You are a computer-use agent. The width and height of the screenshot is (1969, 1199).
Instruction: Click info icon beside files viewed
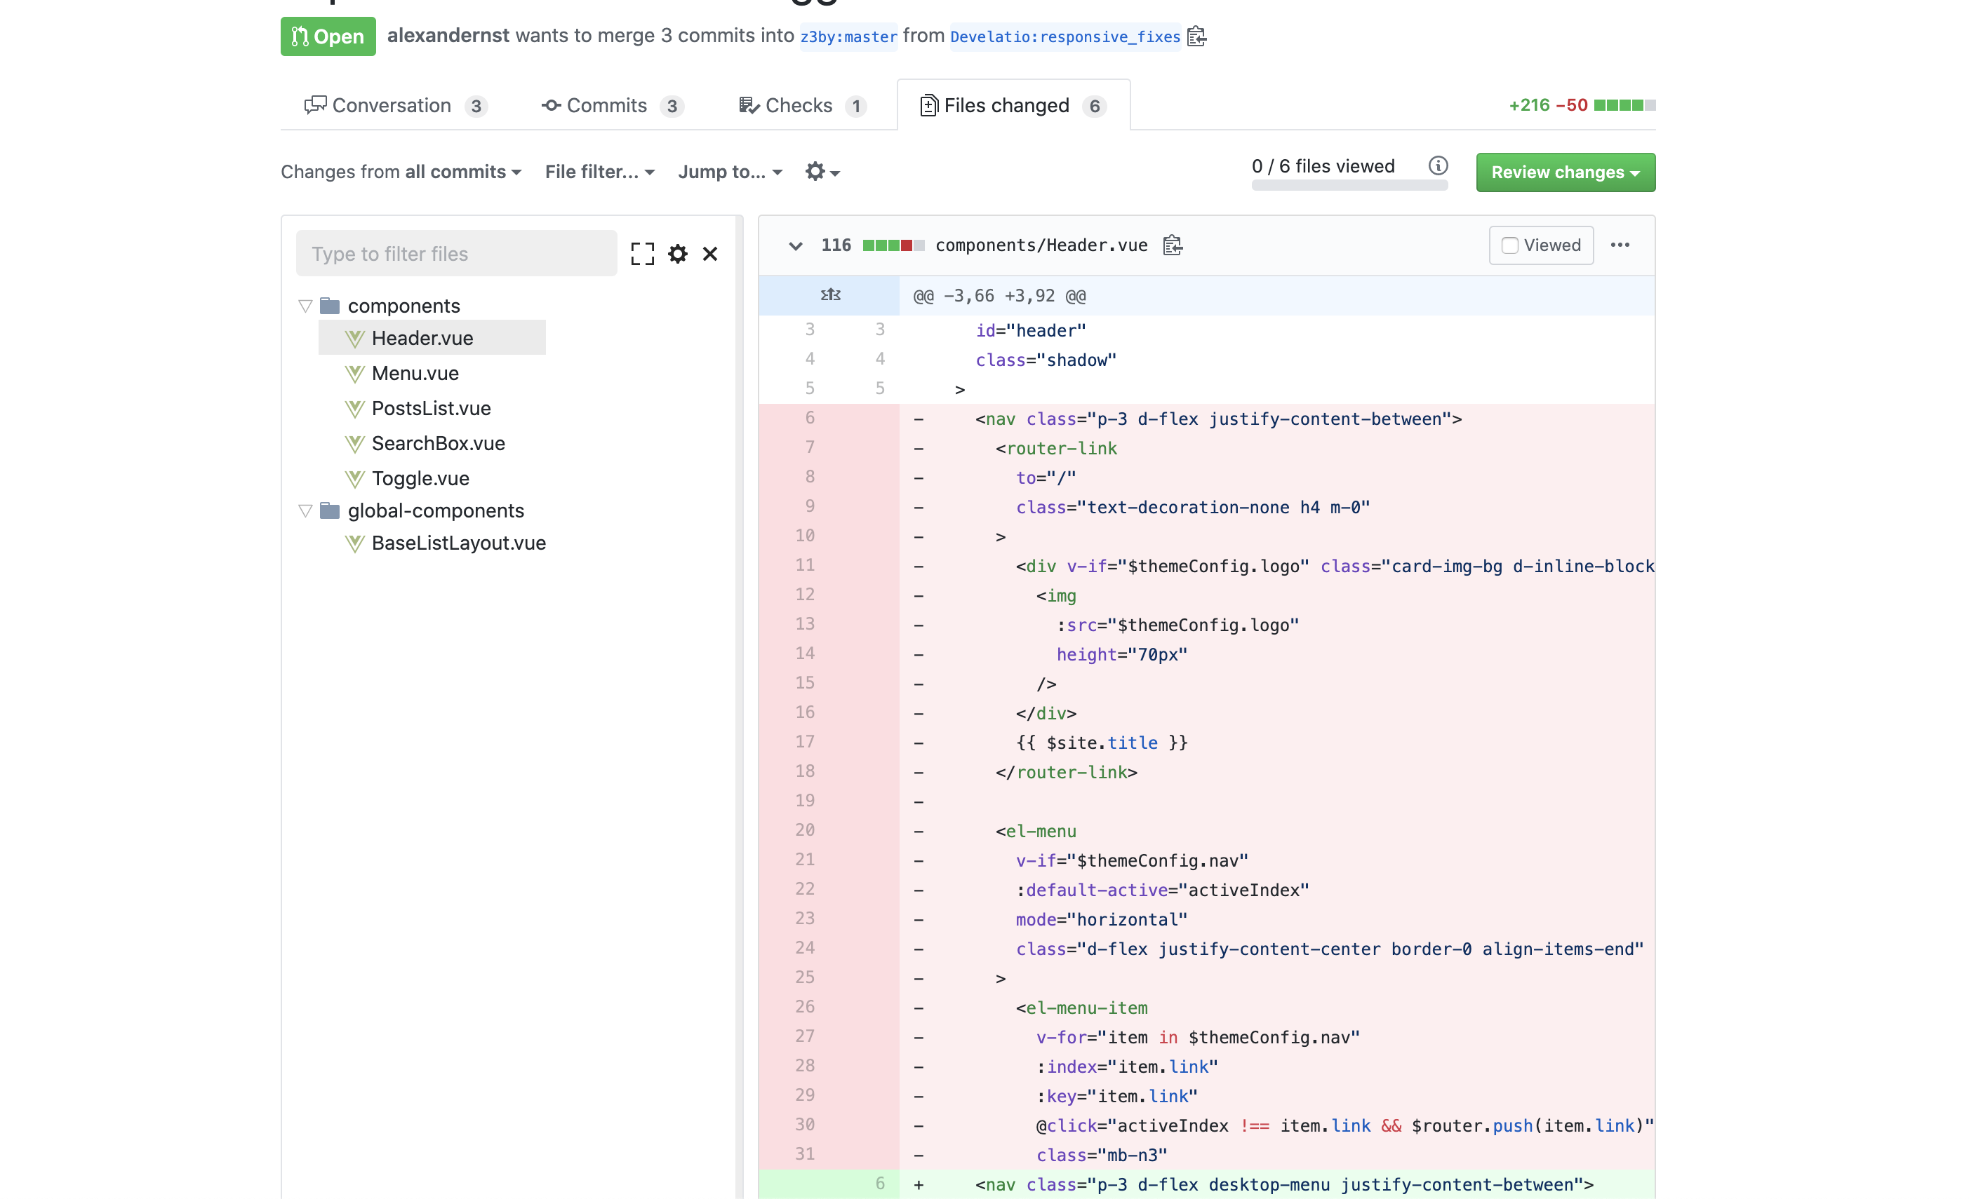click(1438, 166)
